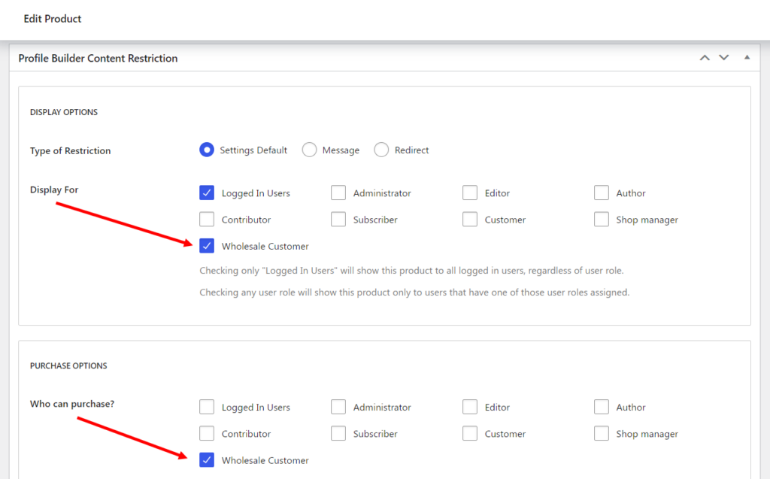Image resolution: width=770 pixels, height=479 pixels.
Task: Tick the Author box under Display For
Action: (602, 193)
